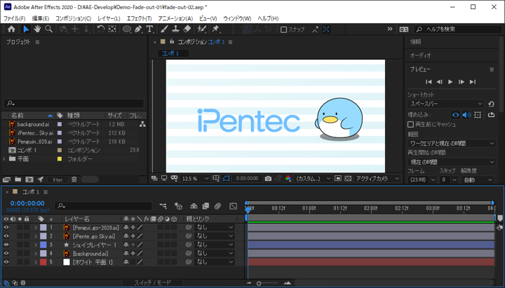The width and height of the screenshot is (505, 288).
Task: Create new composition icon in Project panel
Action: coord(29,179)
